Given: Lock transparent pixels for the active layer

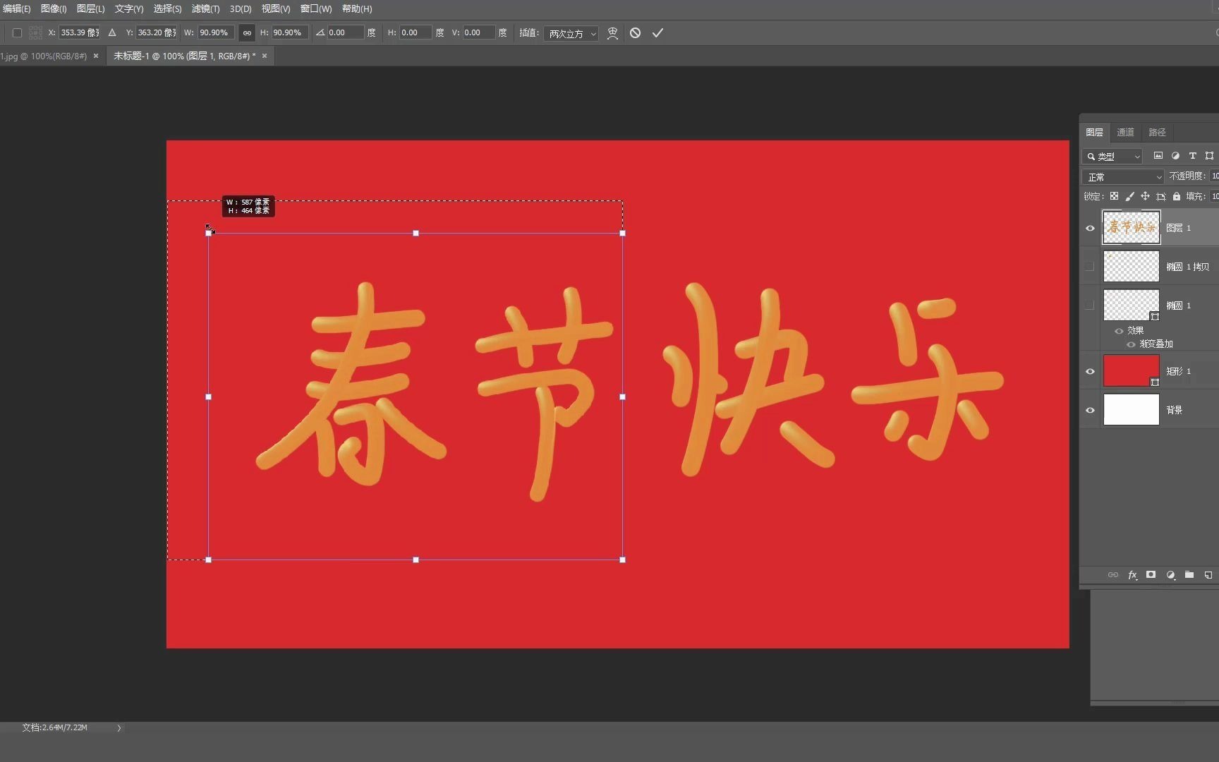Looking at the screenshot, I should click(x=1114, y=196).
